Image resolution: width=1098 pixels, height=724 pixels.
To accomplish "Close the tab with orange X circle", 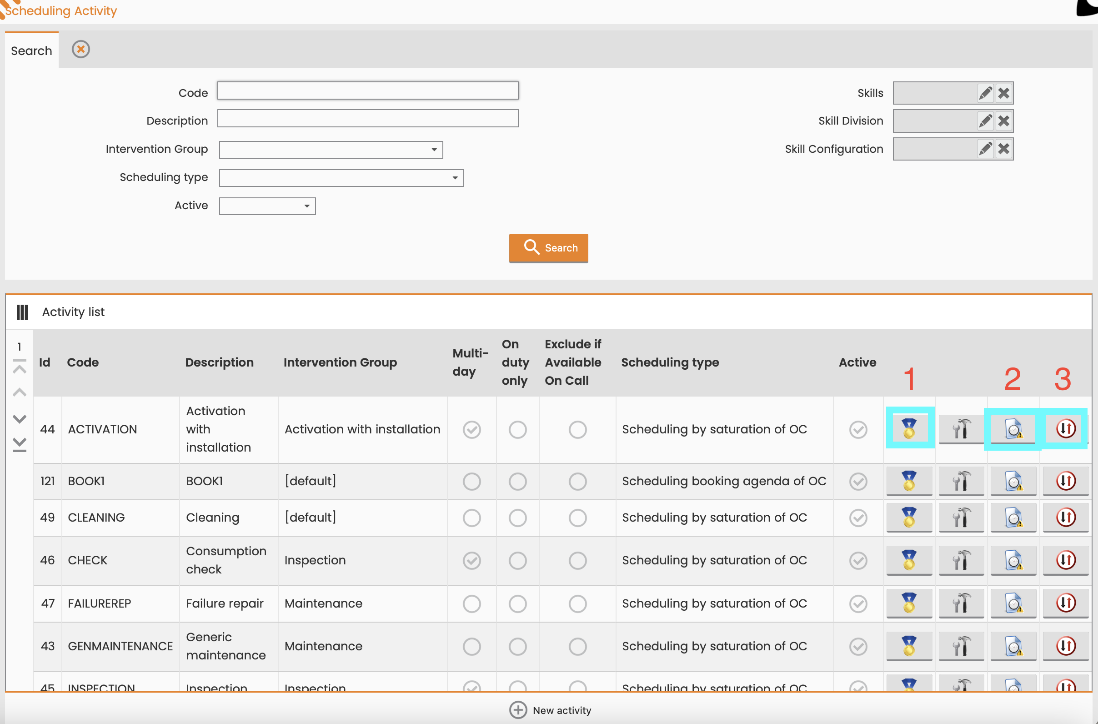I will pyautogui.click(x=81, y=49).
